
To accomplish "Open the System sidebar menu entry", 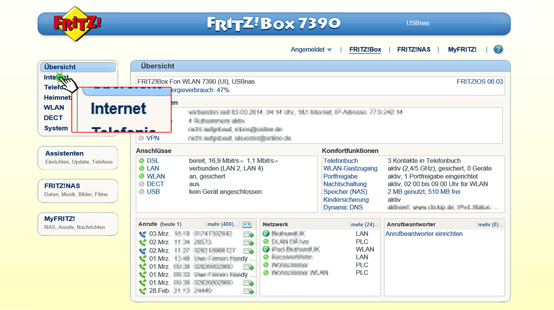I will point(56,128).
